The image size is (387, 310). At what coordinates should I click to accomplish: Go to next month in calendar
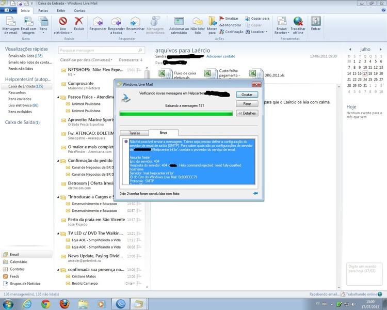click(380, 49)
